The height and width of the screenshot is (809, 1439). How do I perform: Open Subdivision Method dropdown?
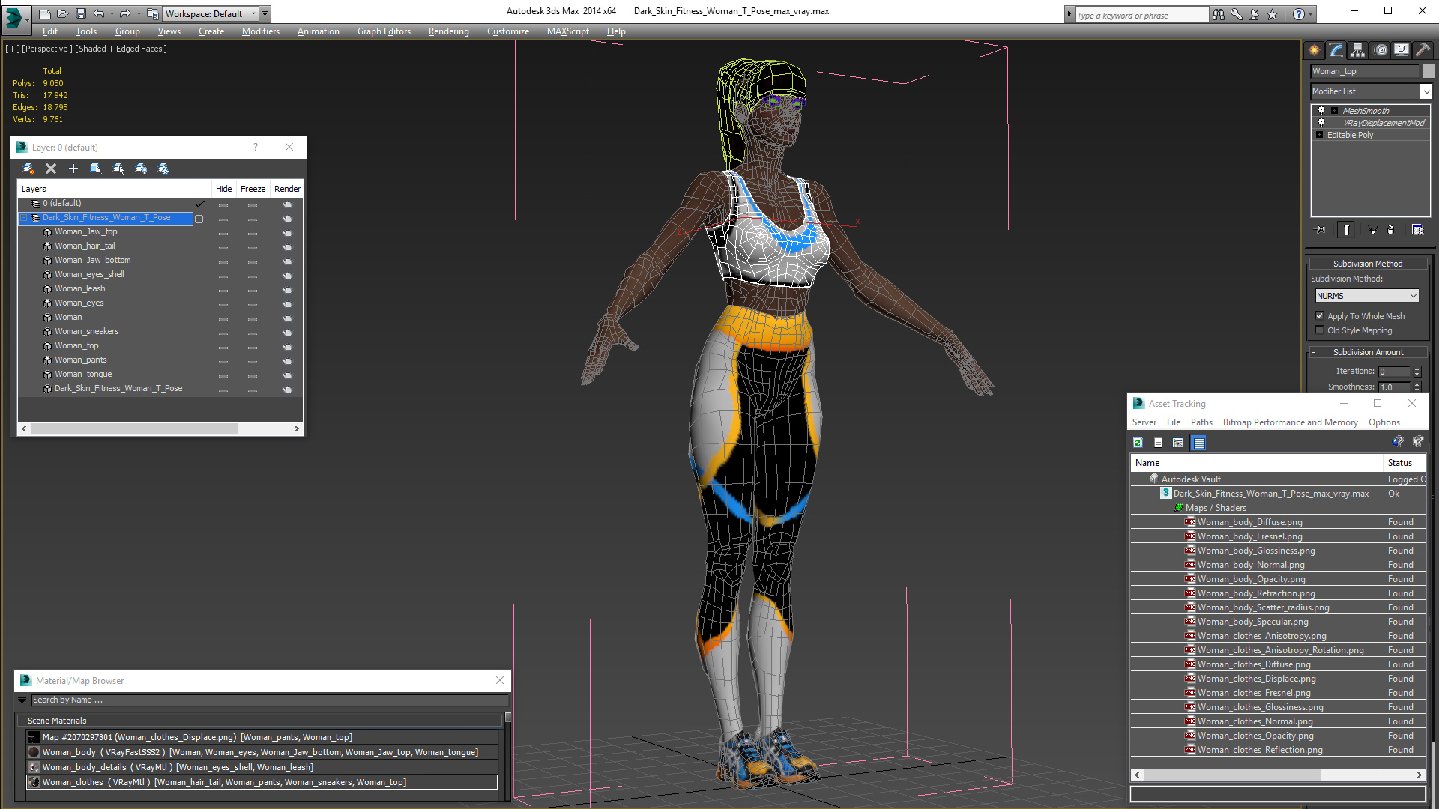[x=1367, y=295]
